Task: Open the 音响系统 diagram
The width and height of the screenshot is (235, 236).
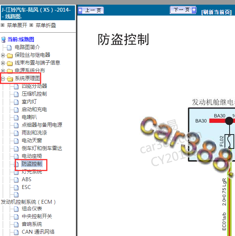Action: [x=32, y=224]
